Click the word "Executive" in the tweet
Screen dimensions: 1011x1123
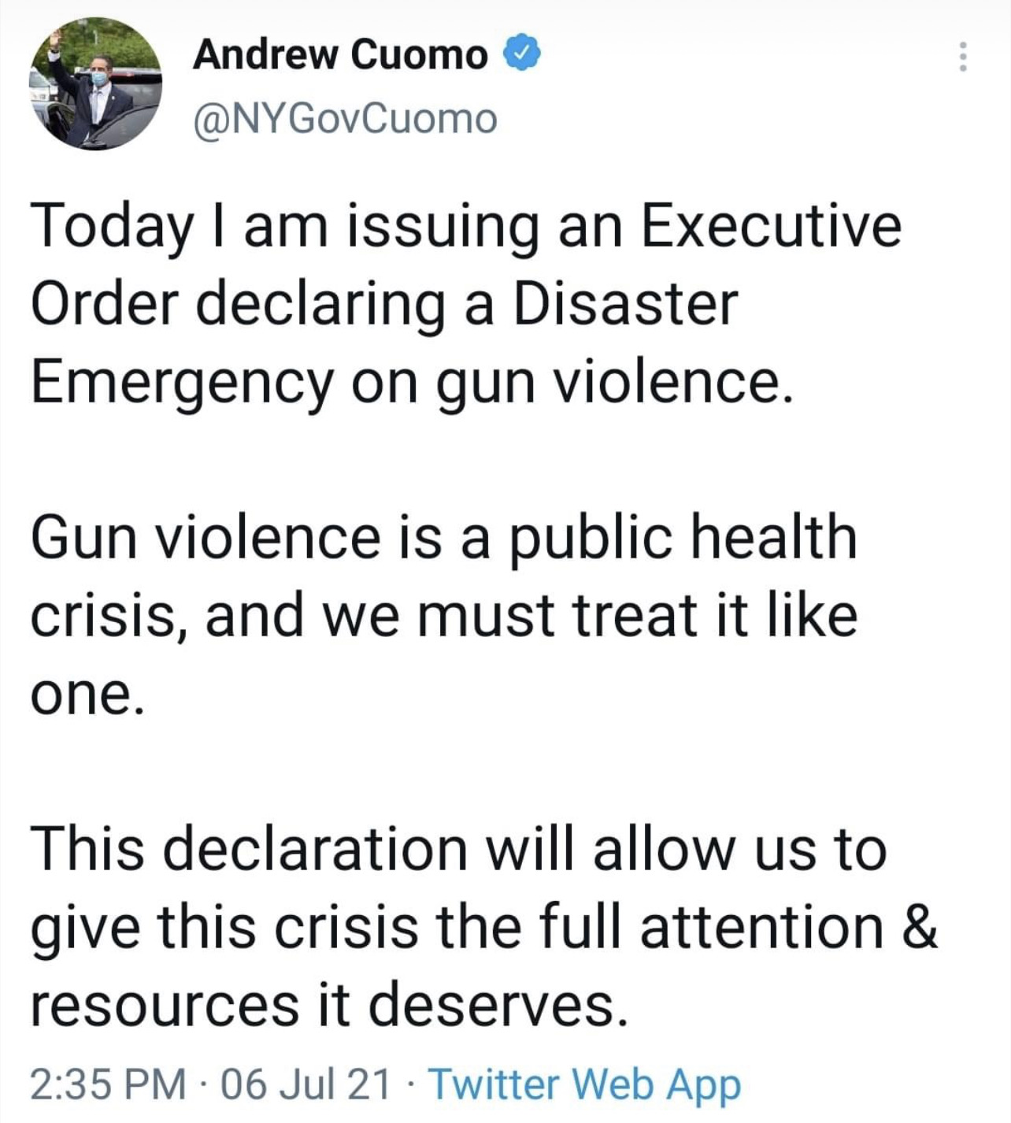770,225
